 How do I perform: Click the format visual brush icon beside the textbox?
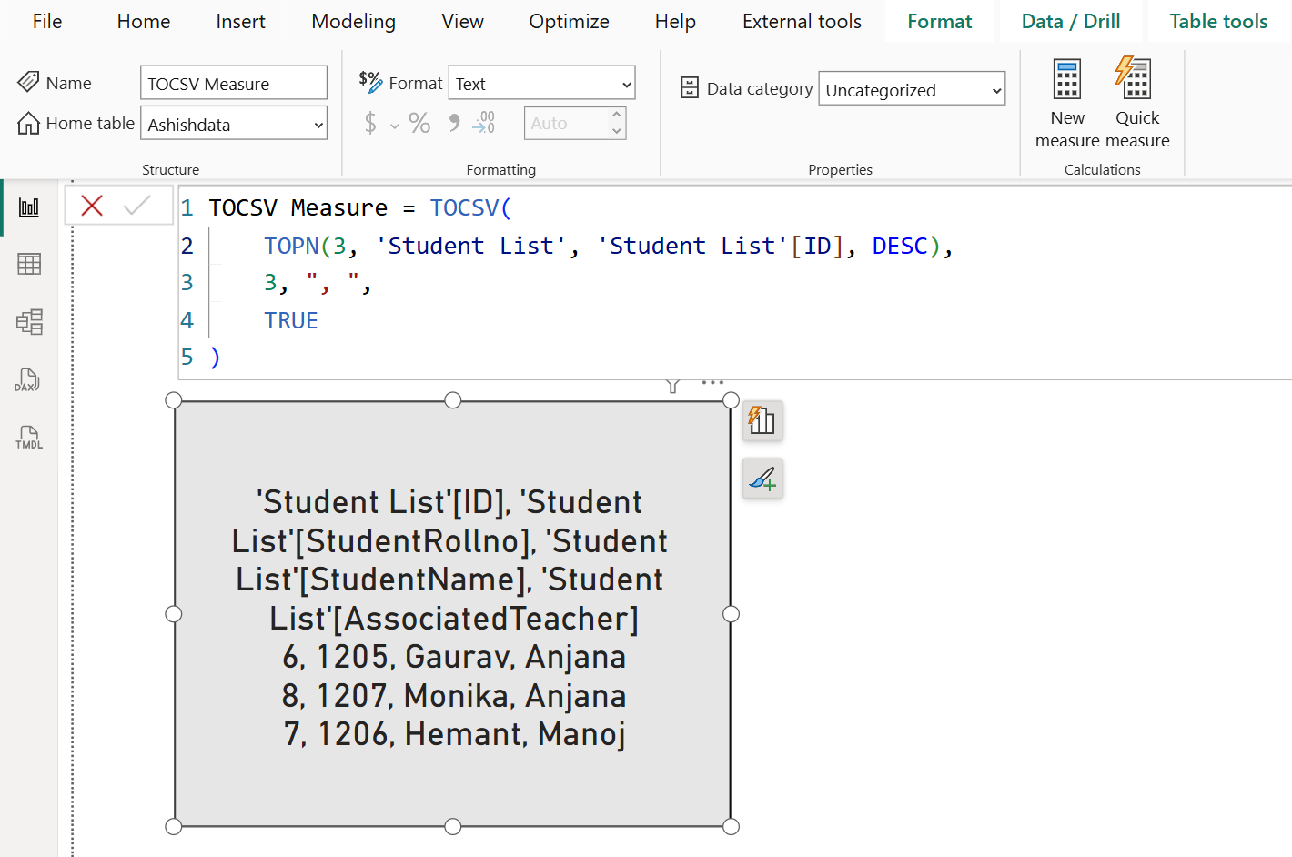pos(762,478)
